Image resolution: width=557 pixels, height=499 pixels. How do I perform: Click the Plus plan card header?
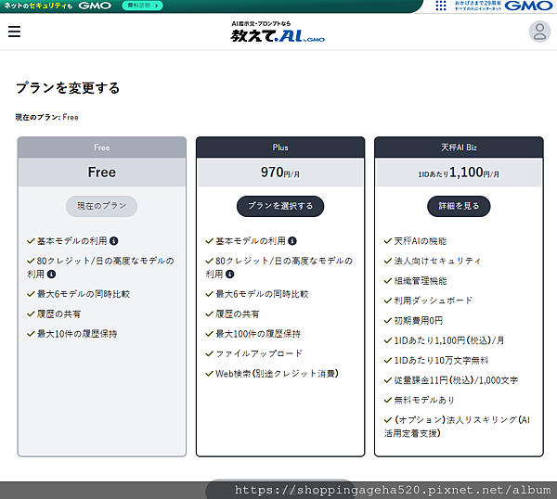[x=280, y=147]
